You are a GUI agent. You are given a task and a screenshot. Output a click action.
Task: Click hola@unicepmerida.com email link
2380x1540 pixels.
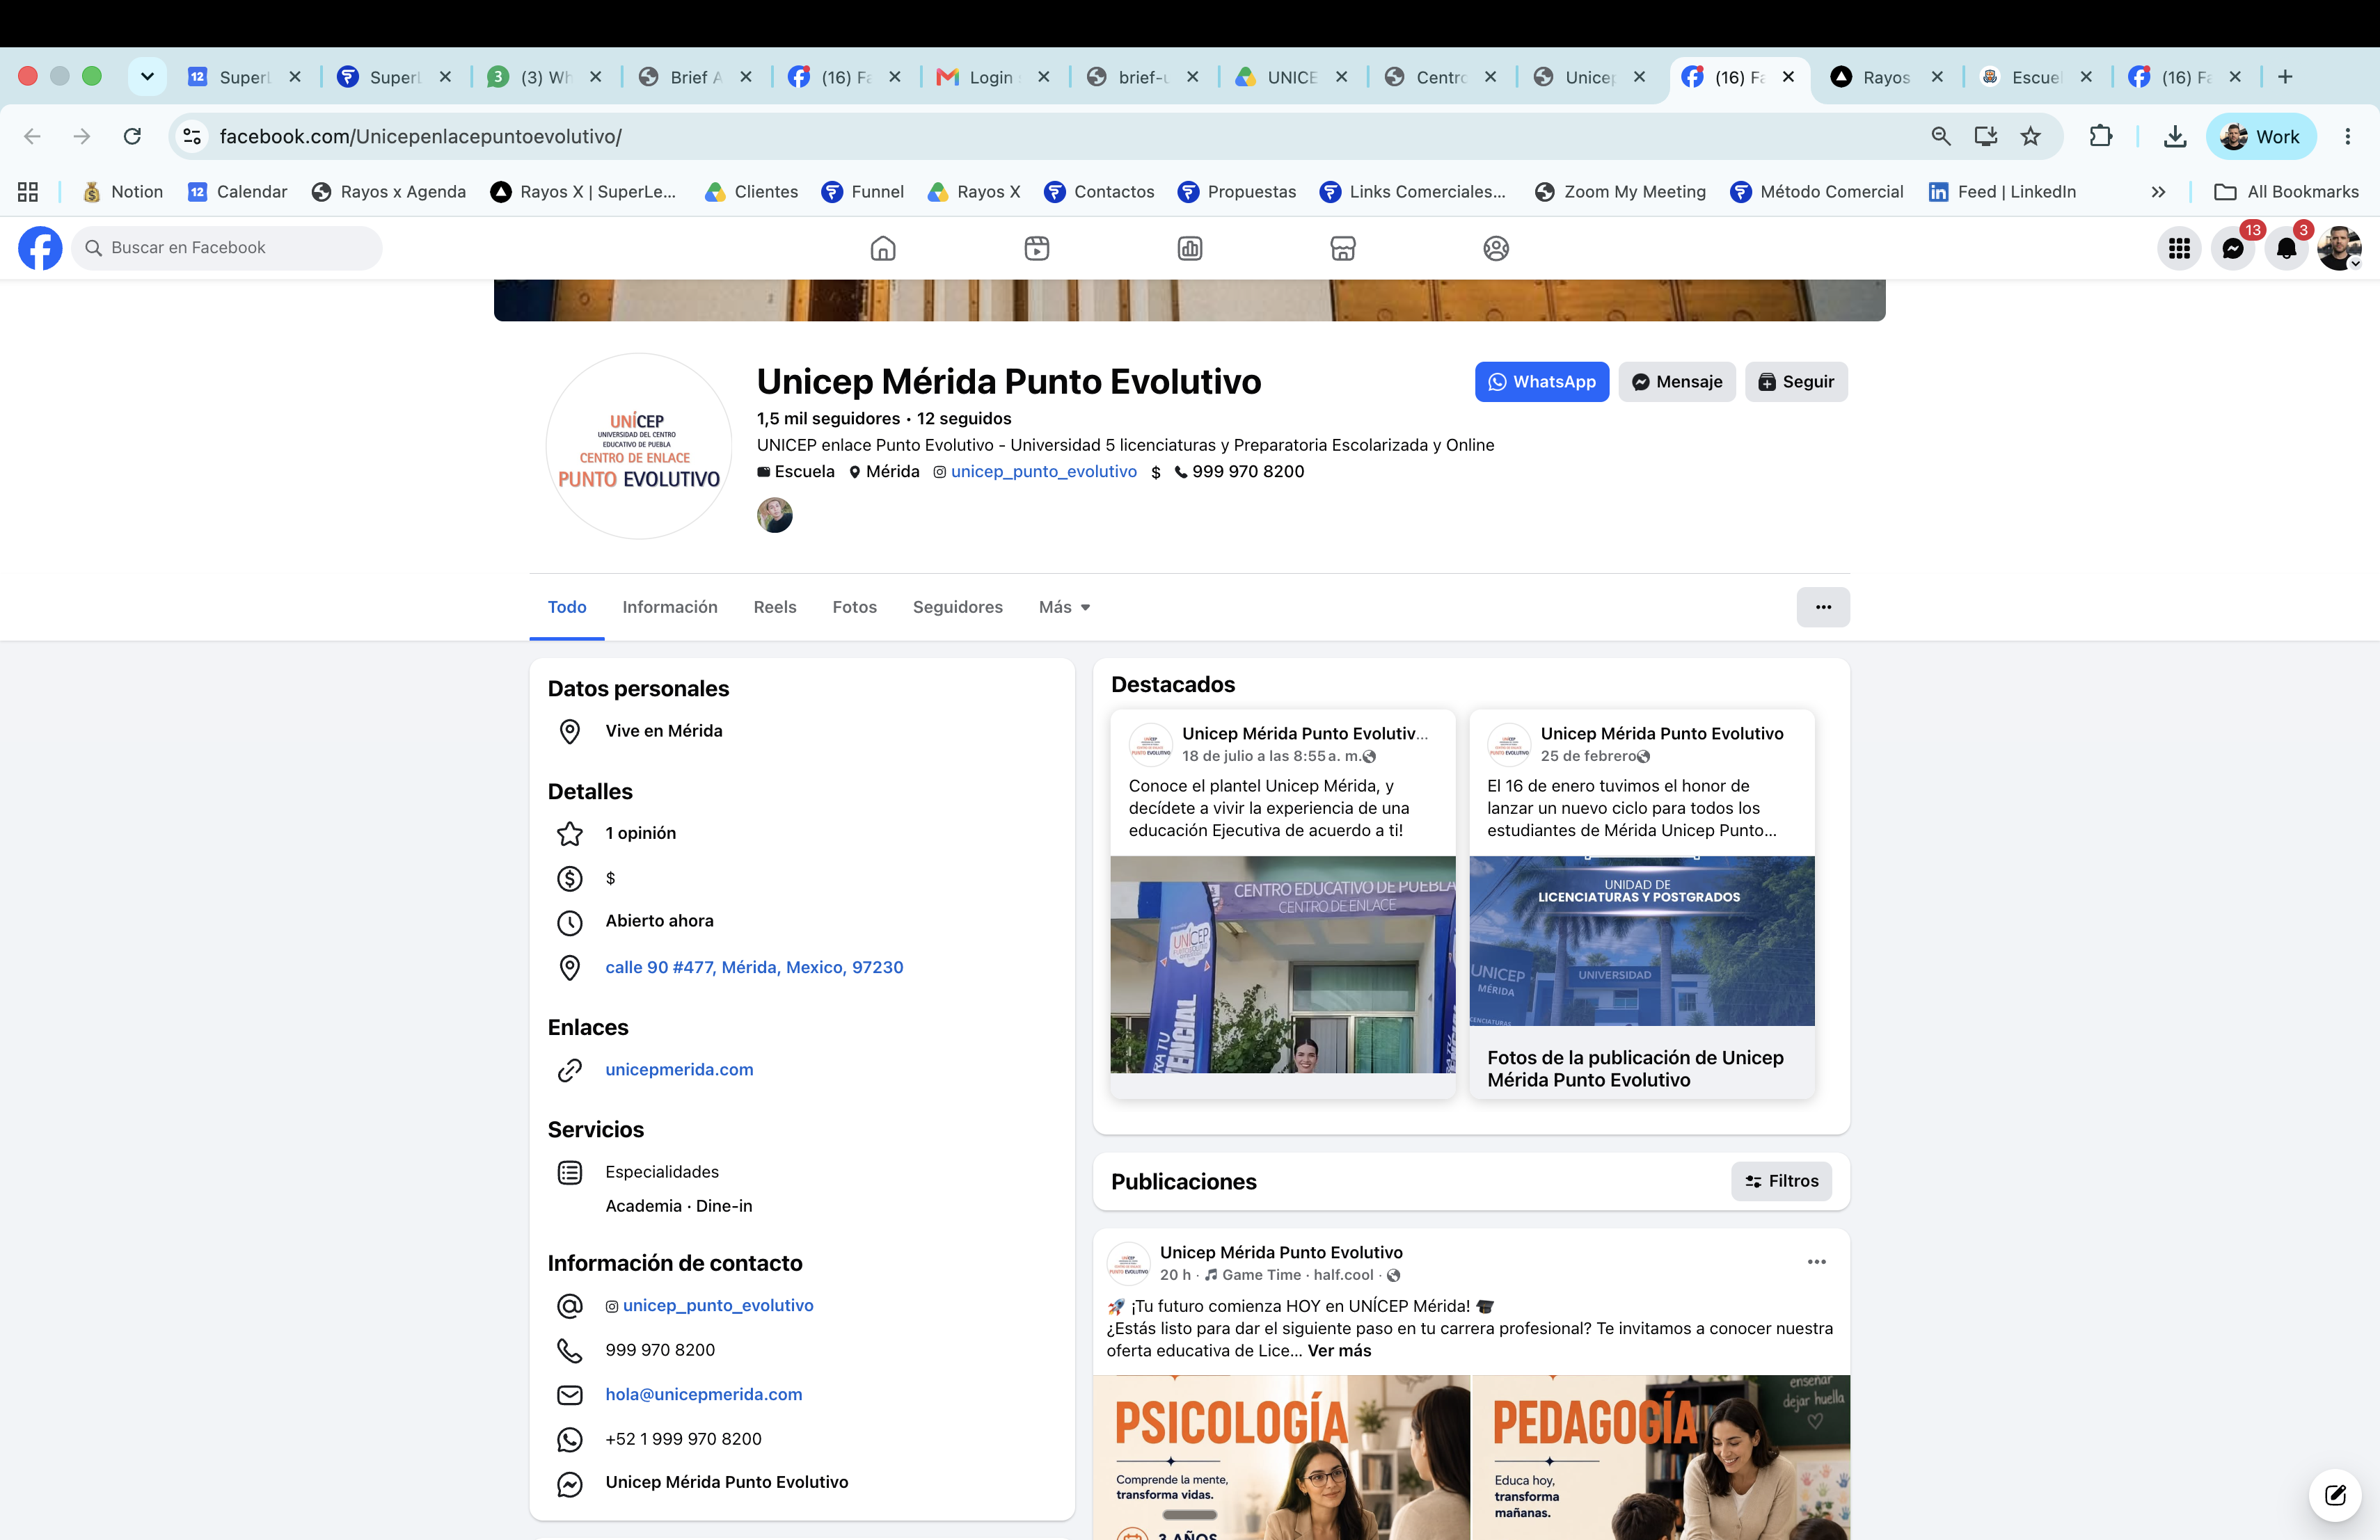tap(703, 1394)
